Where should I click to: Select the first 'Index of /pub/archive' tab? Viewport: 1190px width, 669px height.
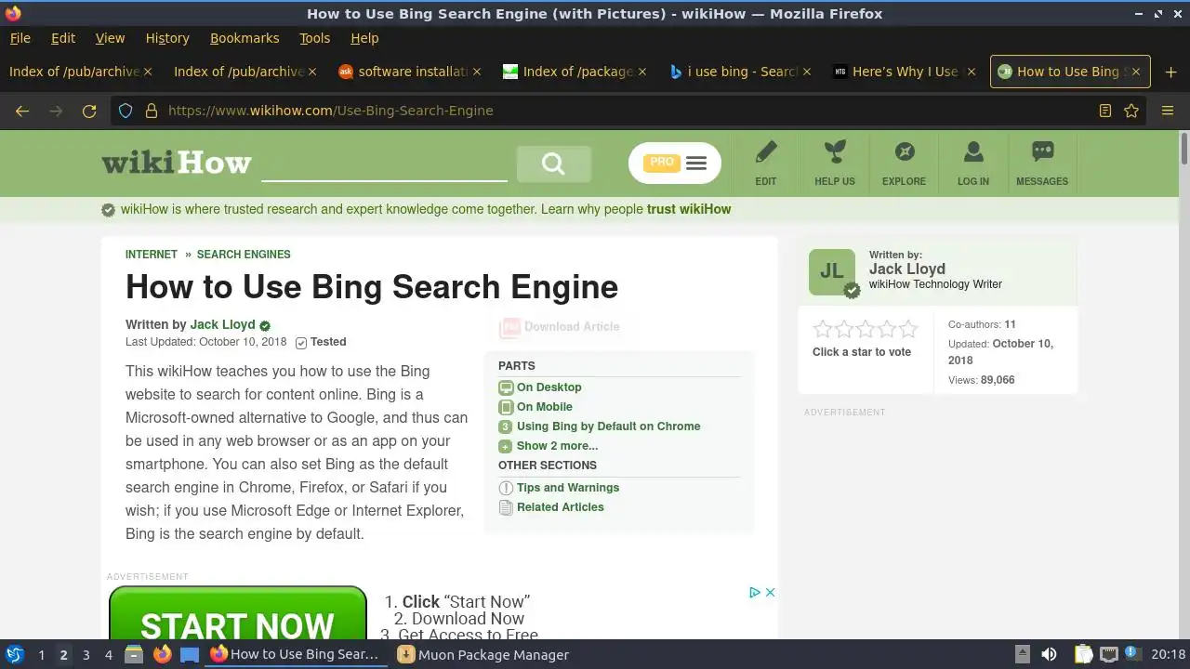click(80, 72)
